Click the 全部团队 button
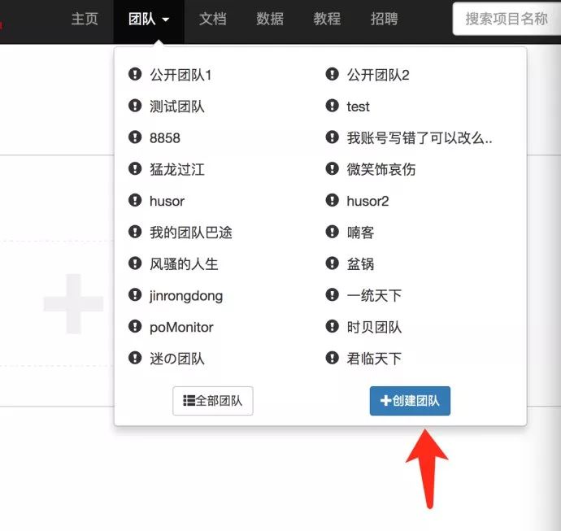This screenshot has height=531, width=561. click(213, 401)
